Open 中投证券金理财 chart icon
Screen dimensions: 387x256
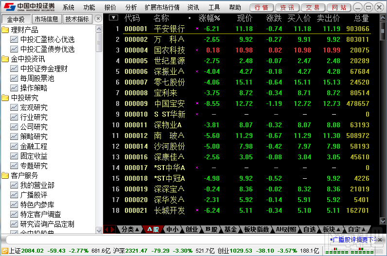coord(14,68)
